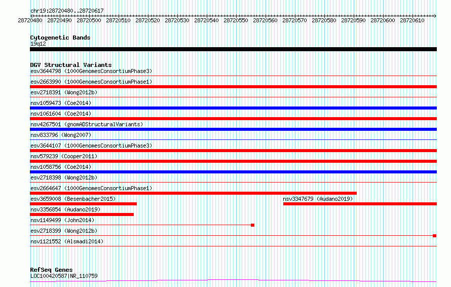Viewport: 451px width, 287px height.
Task: Click the thick red bar of esv2663990
Action: pyautogui.click(x=233, y=87)
